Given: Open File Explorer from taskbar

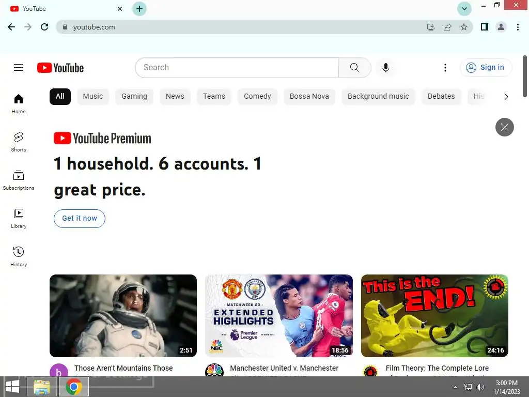Looking at the screenshot, I should click(41, 387).
